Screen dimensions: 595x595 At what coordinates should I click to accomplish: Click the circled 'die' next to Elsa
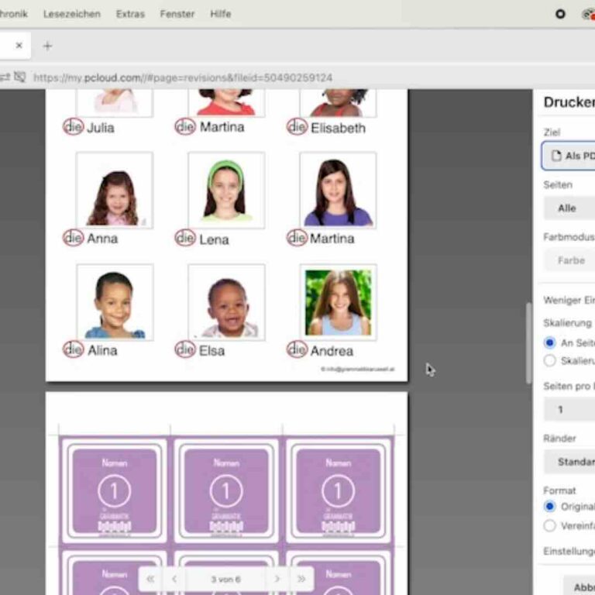185,349
